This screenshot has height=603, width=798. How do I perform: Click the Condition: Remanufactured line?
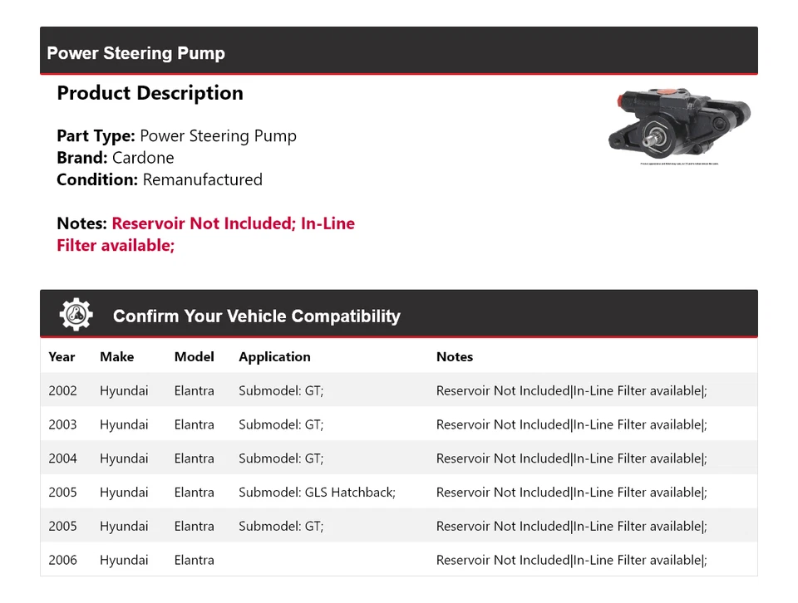click(x=159, y=179)
